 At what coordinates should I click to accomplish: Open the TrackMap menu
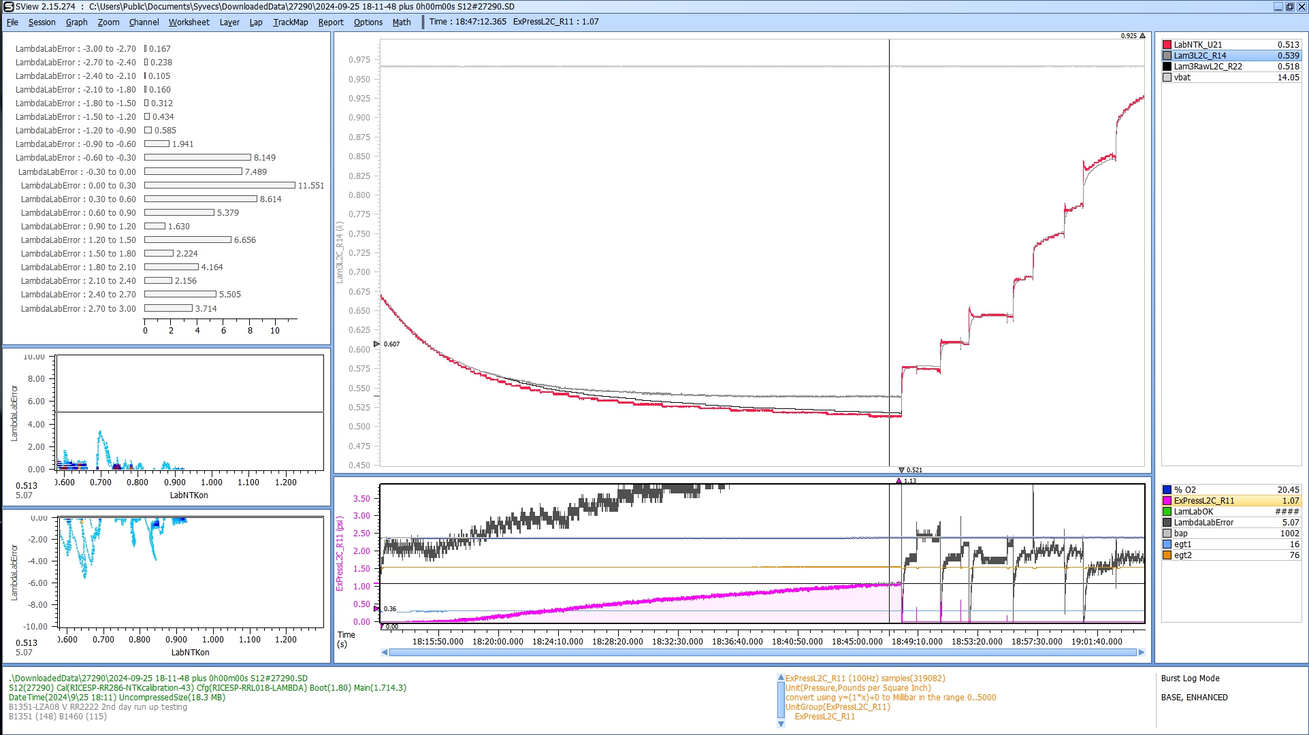290,22
